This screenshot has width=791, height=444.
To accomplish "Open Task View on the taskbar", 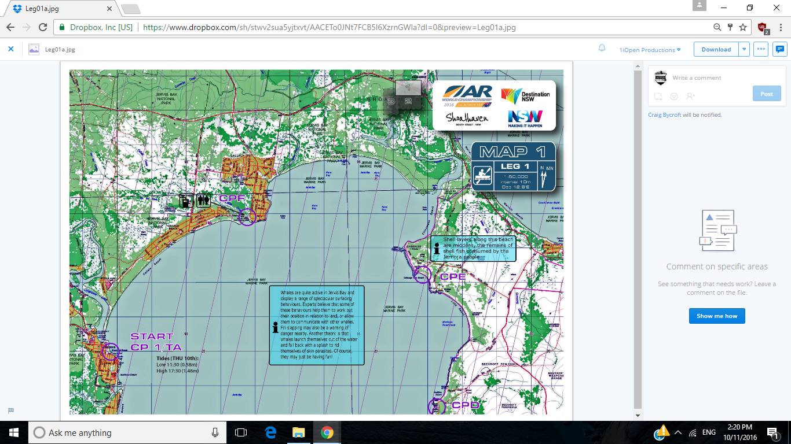I will coord(241,432).
